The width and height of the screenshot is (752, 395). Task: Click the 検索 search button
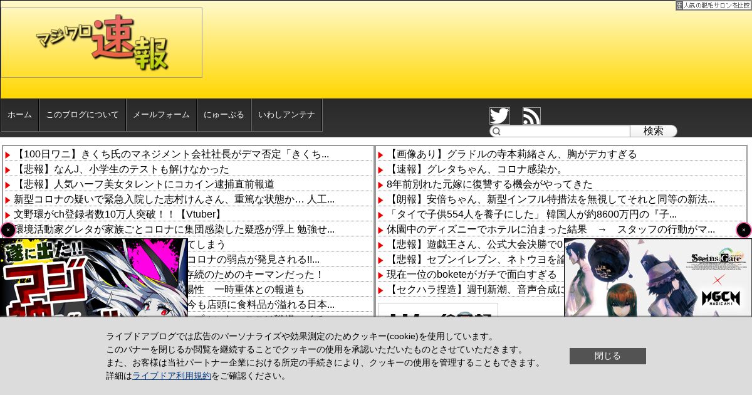(x=654, y=131)
